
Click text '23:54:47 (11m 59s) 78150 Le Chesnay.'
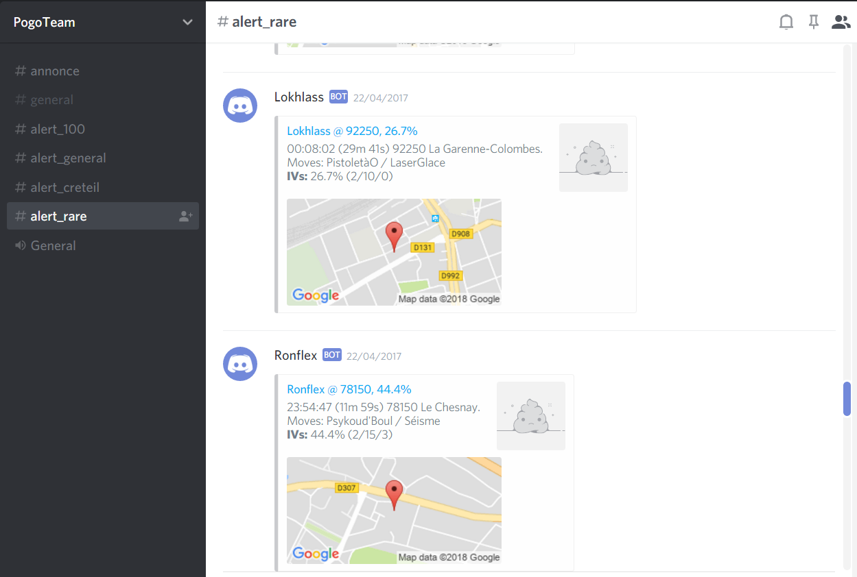pos(384,407)
